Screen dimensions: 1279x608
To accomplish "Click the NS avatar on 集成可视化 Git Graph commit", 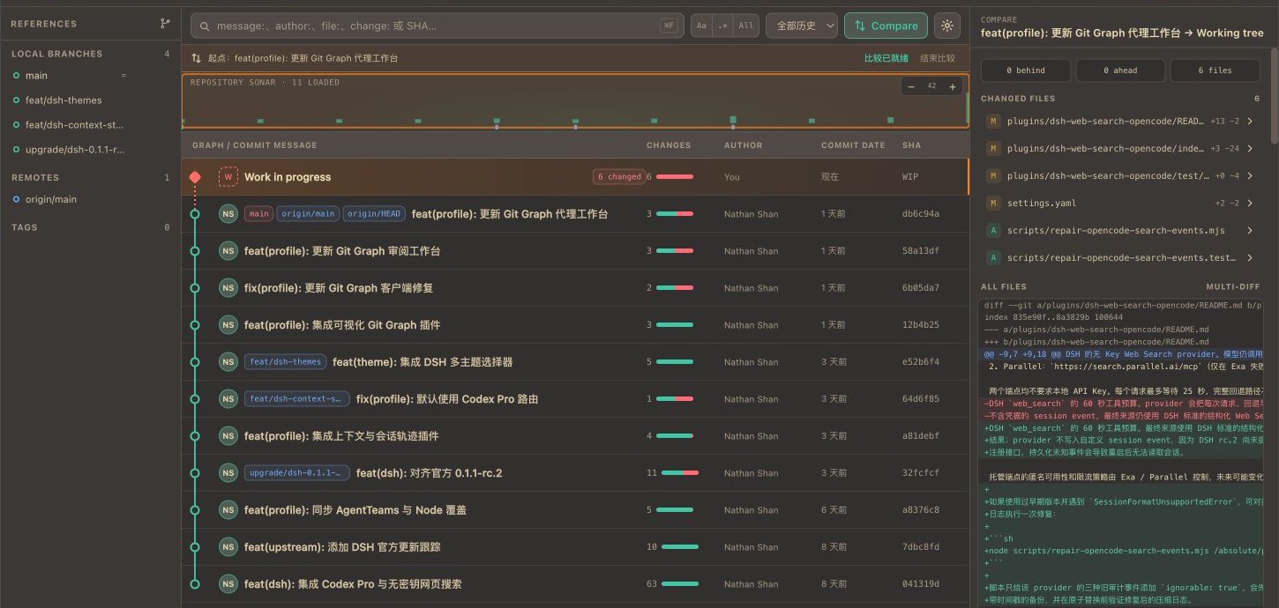I will (228, 325).
